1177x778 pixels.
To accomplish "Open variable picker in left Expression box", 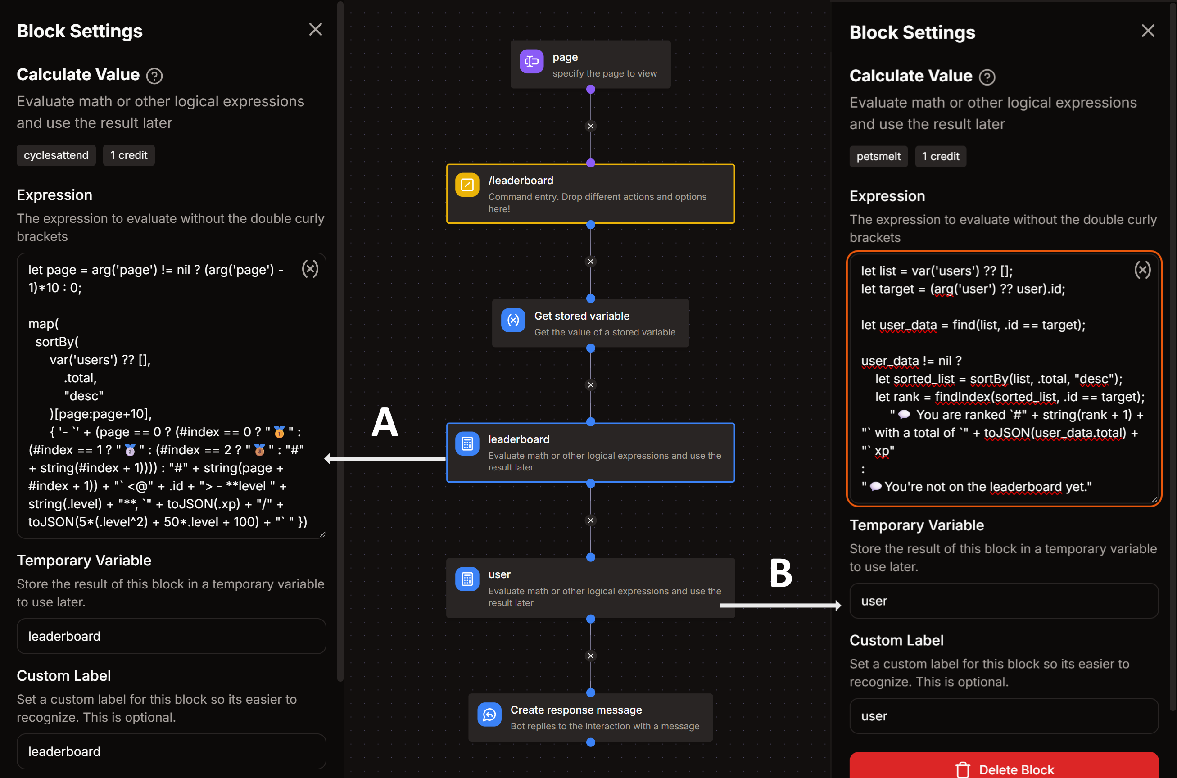I will 310,269.
